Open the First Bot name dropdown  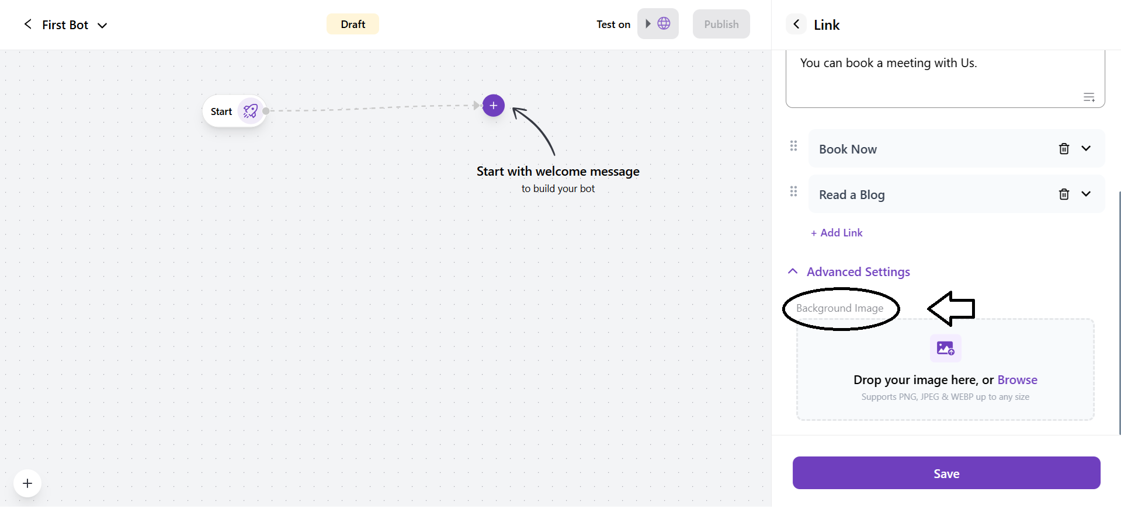(102, 25)
